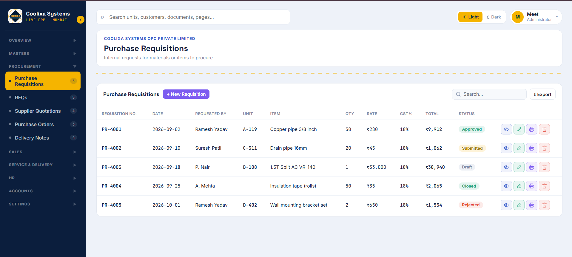Go to Purchase Orders
This screenshot has width=572, height=257.
[x=43, y=124]
